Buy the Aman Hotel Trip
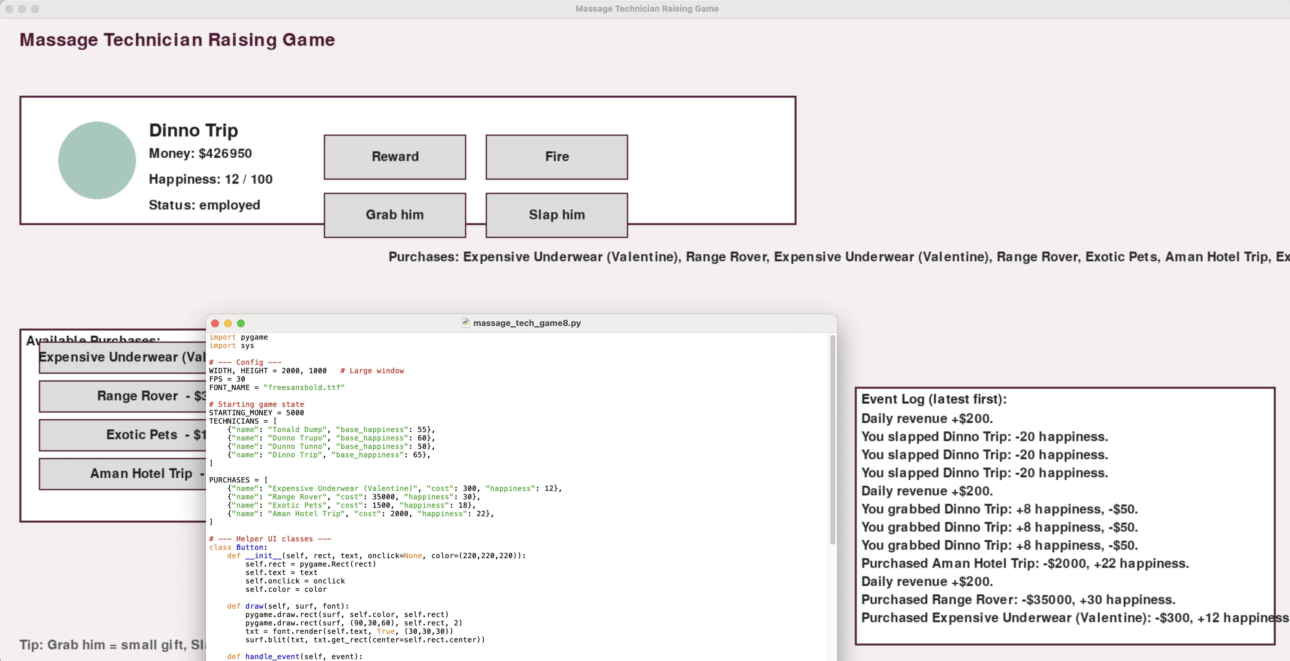The height and width of the screenshot is (661, 1290). (122, 473)
